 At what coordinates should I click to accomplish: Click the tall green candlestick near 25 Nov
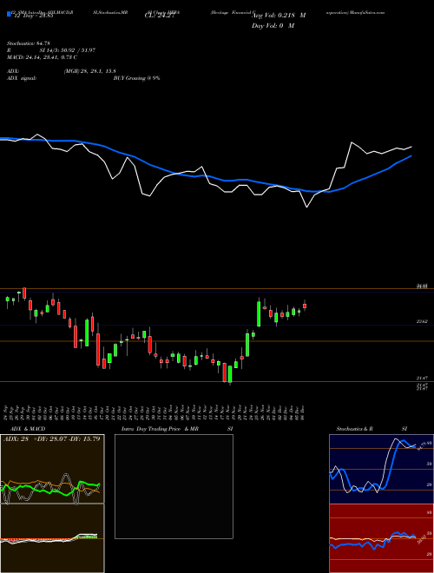pos(259,313)
